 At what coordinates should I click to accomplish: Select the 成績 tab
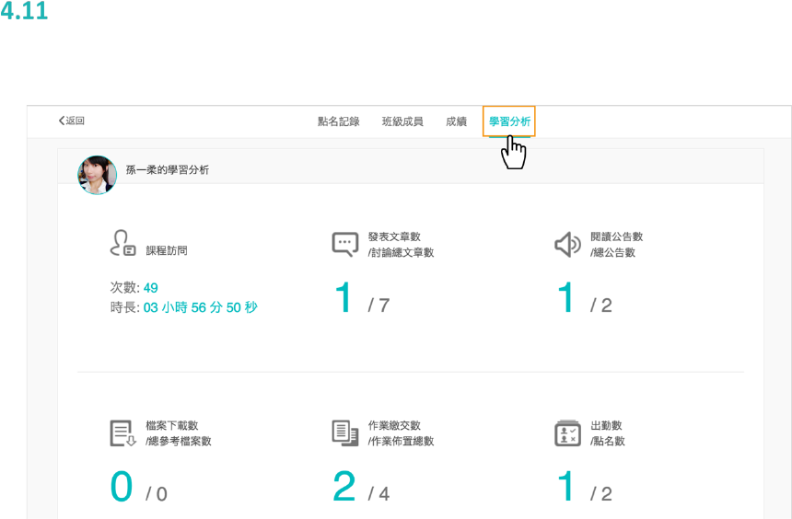[x=456, y=121]
